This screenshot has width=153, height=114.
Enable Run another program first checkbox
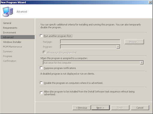coord(41,36)
